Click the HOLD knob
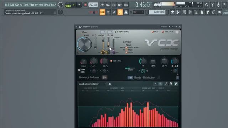 tap(83, 62)
